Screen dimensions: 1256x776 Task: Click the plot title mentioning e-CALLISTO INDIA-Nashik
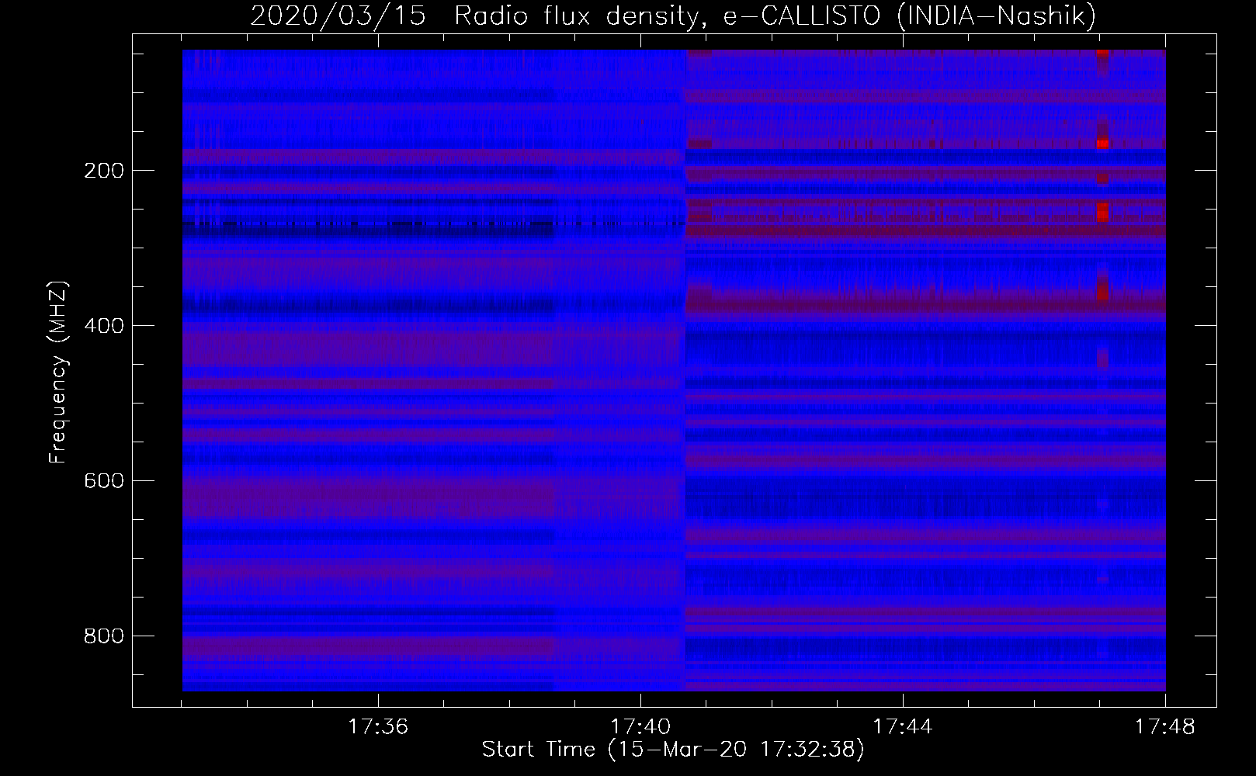(x=673, y=16)
